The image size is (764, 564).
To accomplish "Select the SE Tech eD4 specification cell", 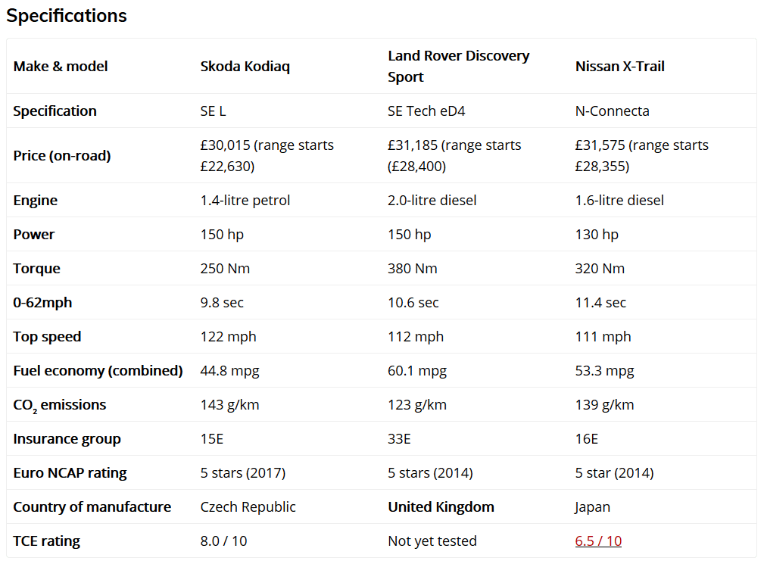I will point(426,111).
